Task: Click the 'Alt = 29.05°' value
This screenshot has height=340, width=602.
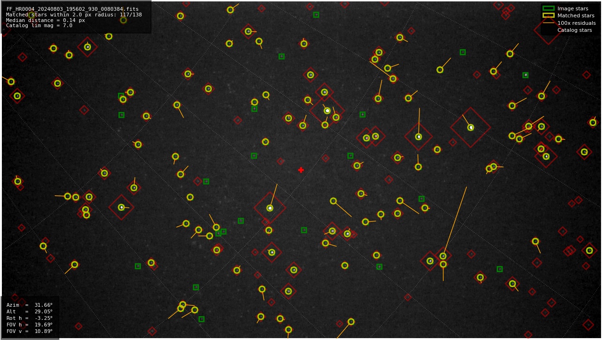Action: 29,311
